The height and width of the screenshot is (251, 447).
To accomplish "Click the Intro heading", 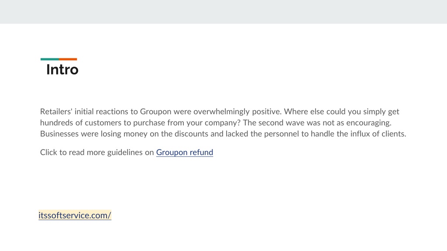I will click(62, 70).
